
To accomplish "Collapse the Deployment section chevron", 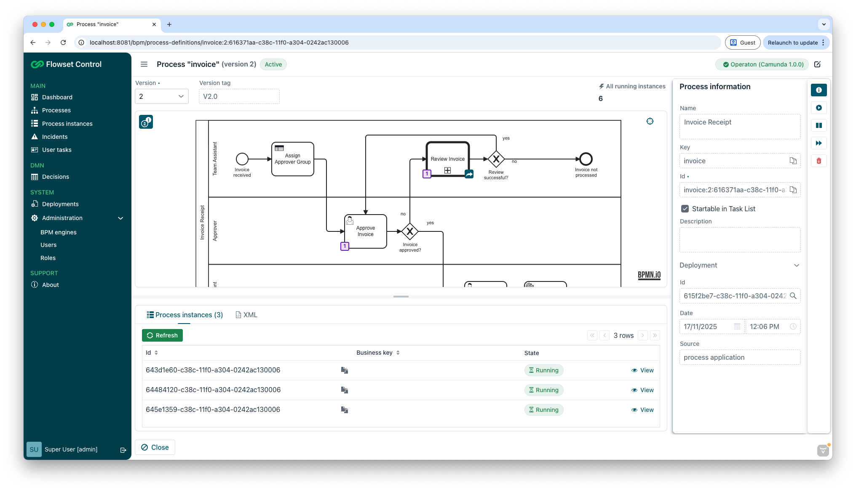I will (x=797, y=265).
